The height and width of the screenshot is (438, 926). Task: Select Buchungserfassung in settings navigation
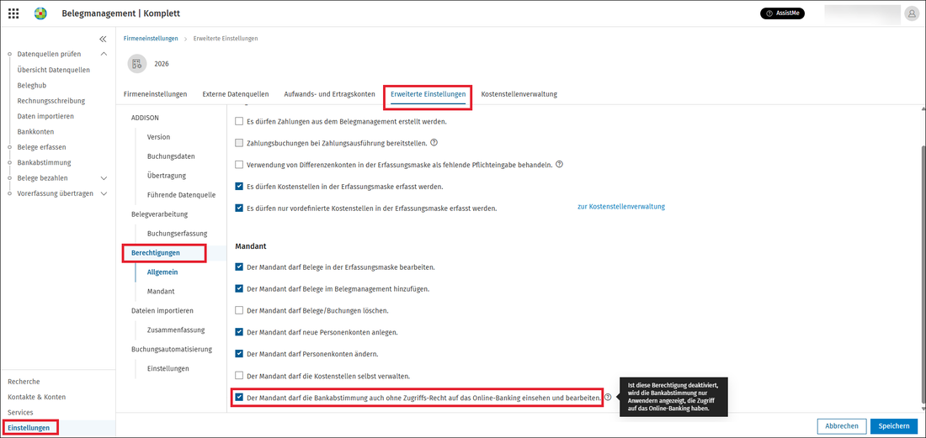point(177,234)
